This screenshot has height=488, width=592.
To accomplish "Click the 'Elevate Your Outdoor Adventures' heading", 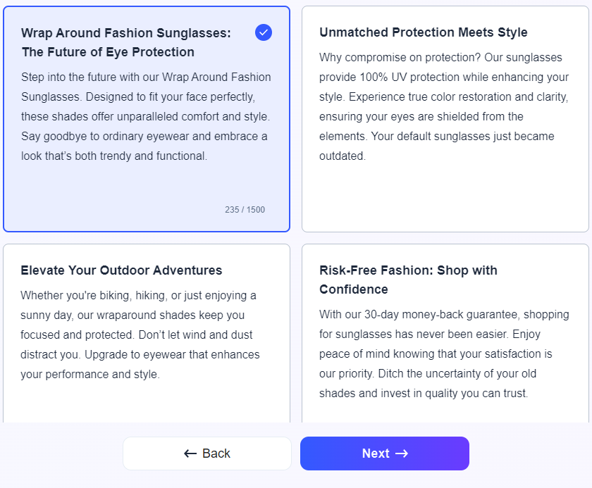I will tap(121, 270).
